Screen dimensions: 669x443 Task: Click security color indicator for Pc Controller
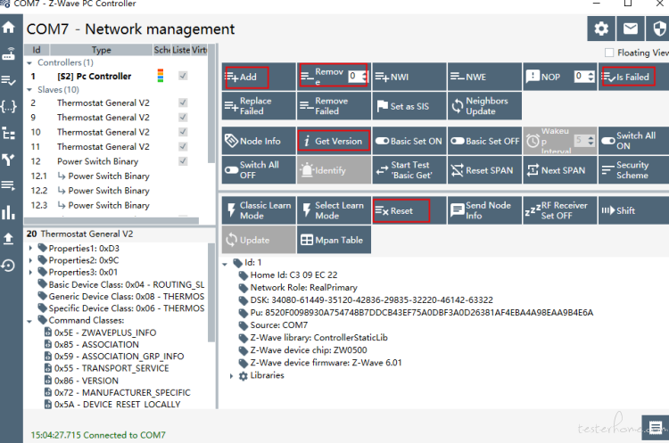coord(161,76)
